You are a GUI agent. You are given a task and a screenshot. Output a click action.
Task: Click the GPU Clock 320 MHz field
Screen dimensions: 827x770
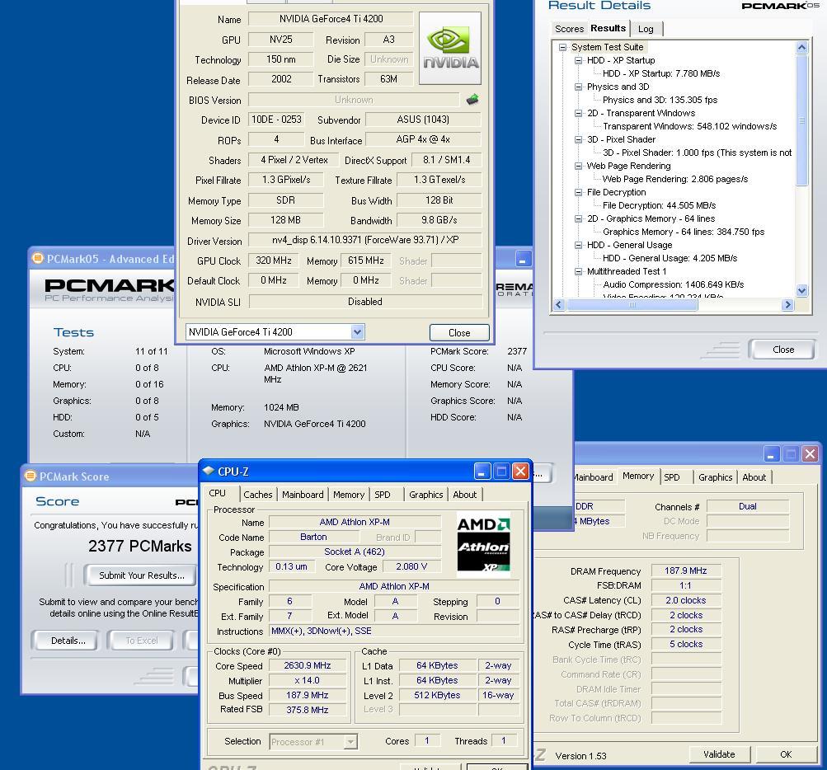(274, 260)
